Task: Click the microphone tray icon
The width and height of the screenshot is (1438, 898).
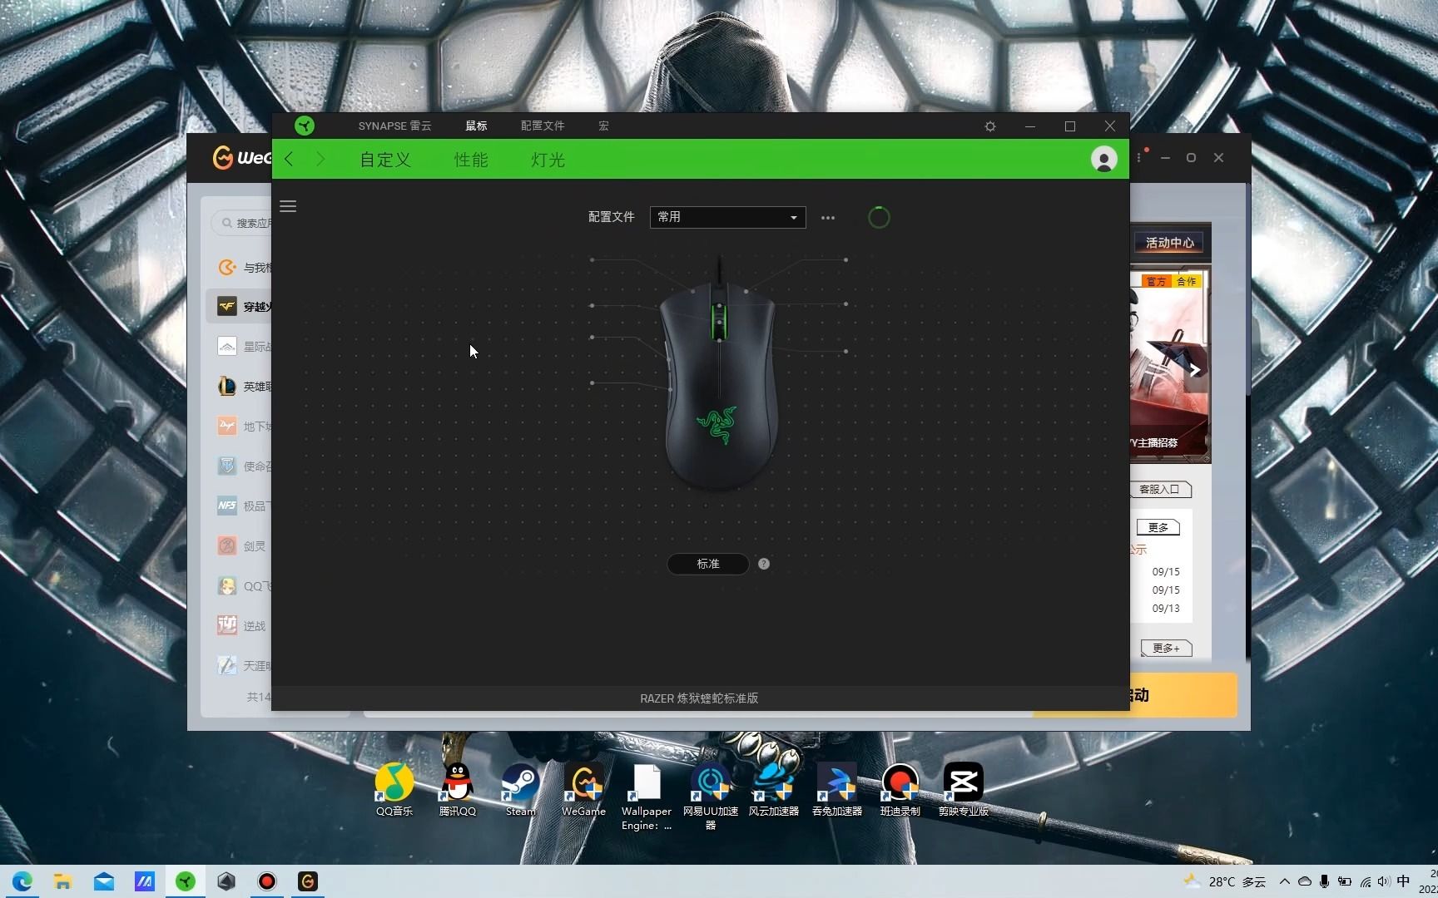Action: 1324,881
